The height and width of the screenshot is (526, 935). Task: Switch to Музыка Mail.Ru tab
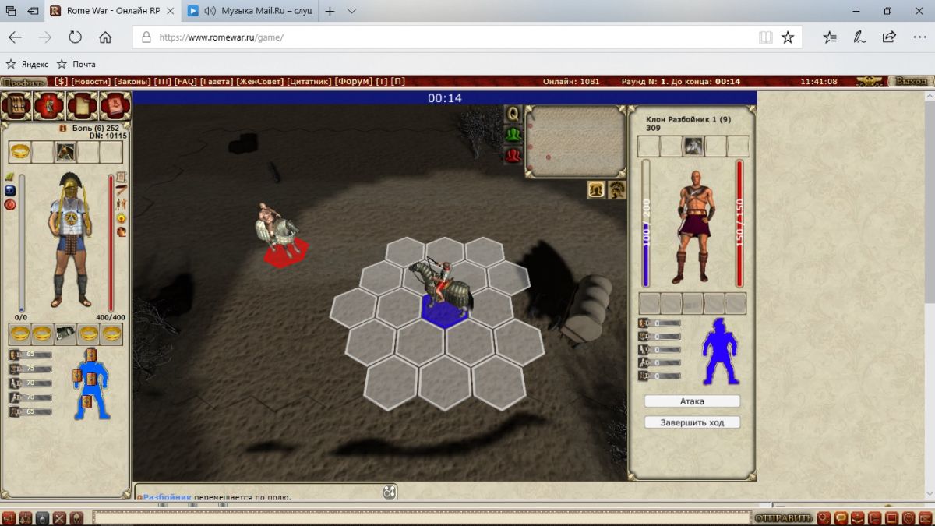(249, 12)
